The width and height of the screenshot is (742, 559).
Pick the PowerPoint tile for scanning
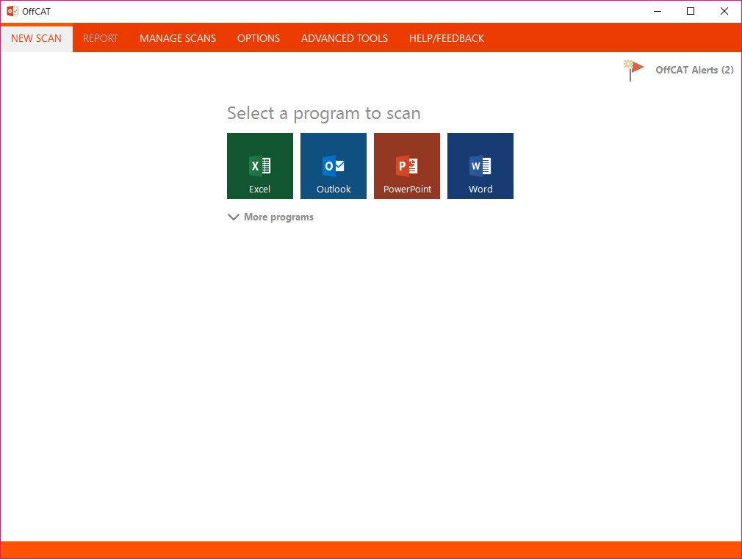(x=407, y=166)
